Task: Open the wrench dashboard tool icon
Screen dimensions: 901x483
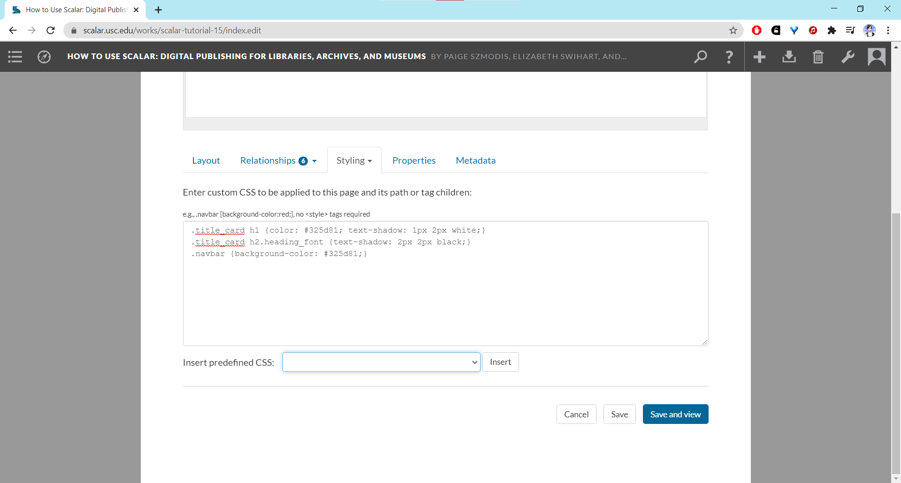Action: (x=848, y=57)
